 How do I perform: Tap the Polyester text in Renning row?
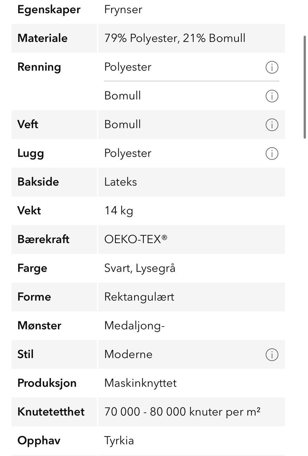pyautogui.click(x=128, y=67)
